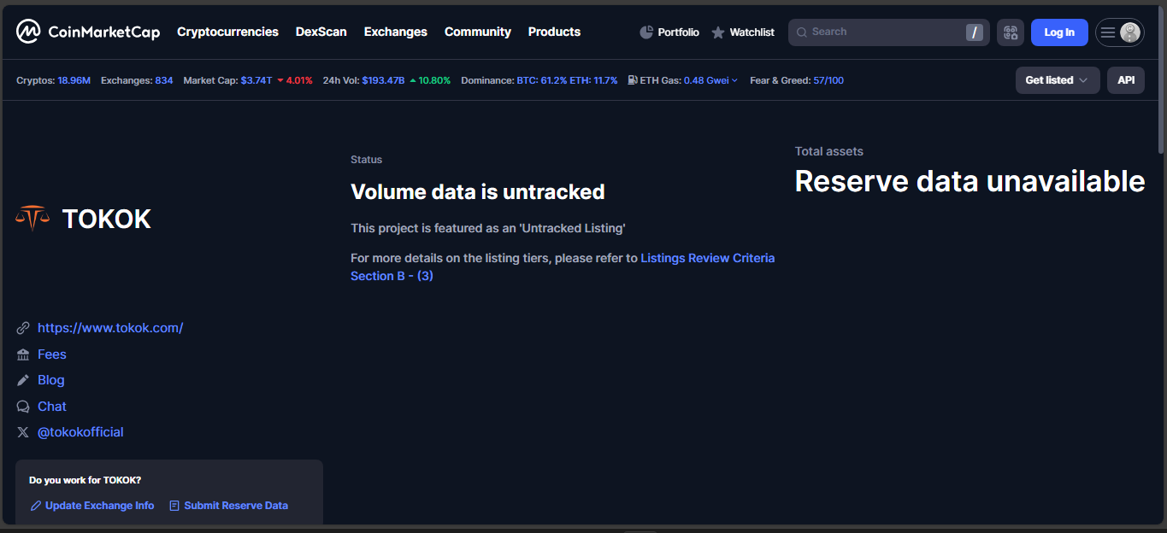Click the bank icon next to Fees

coord(23,354)
